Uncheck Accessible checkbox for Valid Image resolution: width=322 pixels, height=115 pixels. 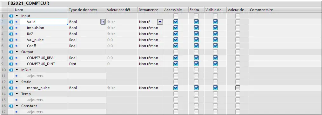click(176, 22)
